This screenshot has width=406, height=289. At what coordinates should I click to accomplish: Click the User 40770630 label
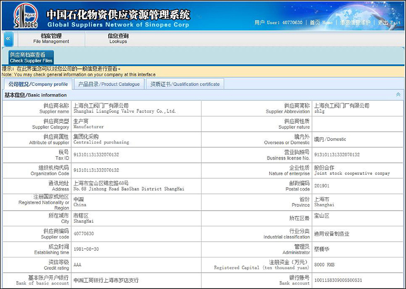(278, 22)
